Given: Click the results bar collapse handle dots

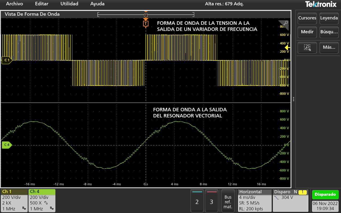Looking at the screenshot, I should (x=293, y=99).
